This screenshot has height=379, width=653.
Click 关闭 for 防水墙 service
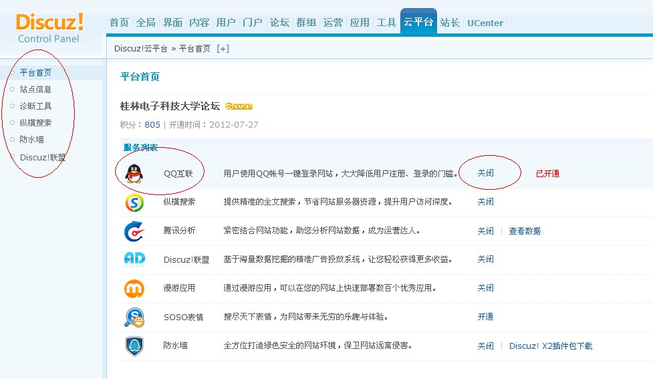pyautogui.click(x=485, y=346)
